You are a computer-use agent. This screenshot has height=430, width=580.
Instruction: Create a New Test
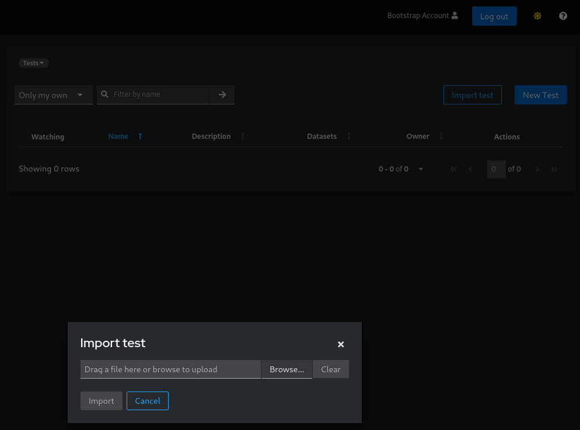540,95
